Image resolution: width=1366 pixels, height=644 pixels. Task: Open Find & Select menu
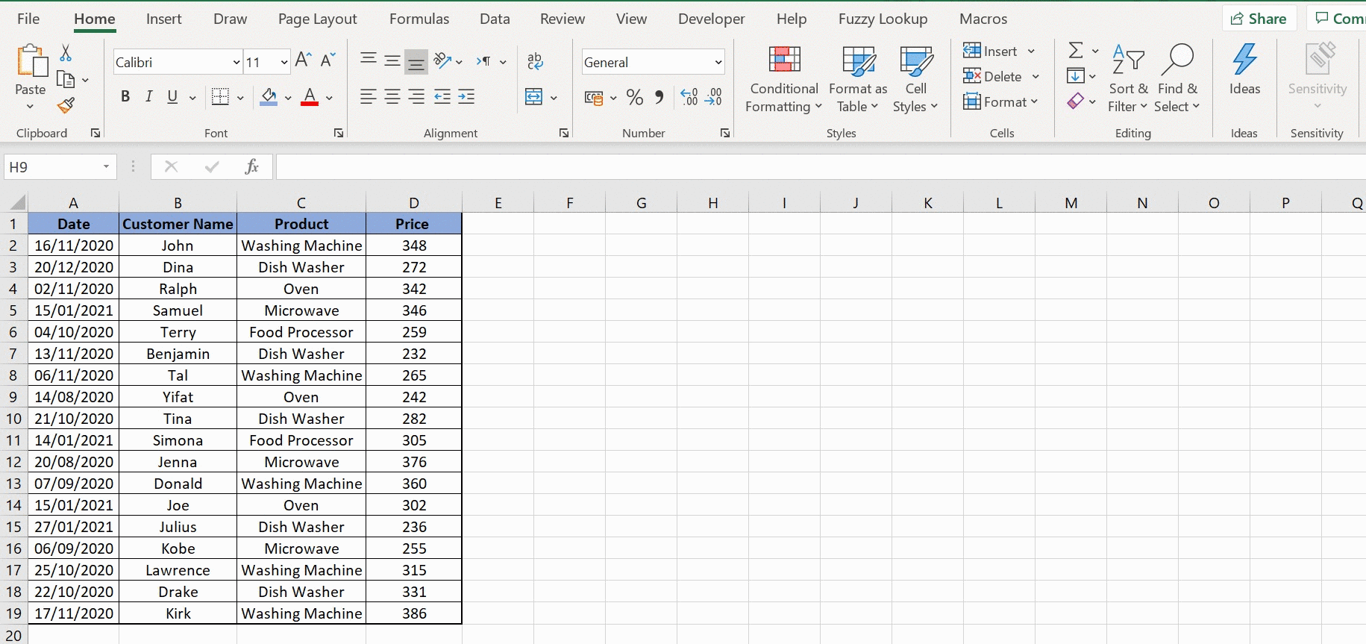(1177, 79)
